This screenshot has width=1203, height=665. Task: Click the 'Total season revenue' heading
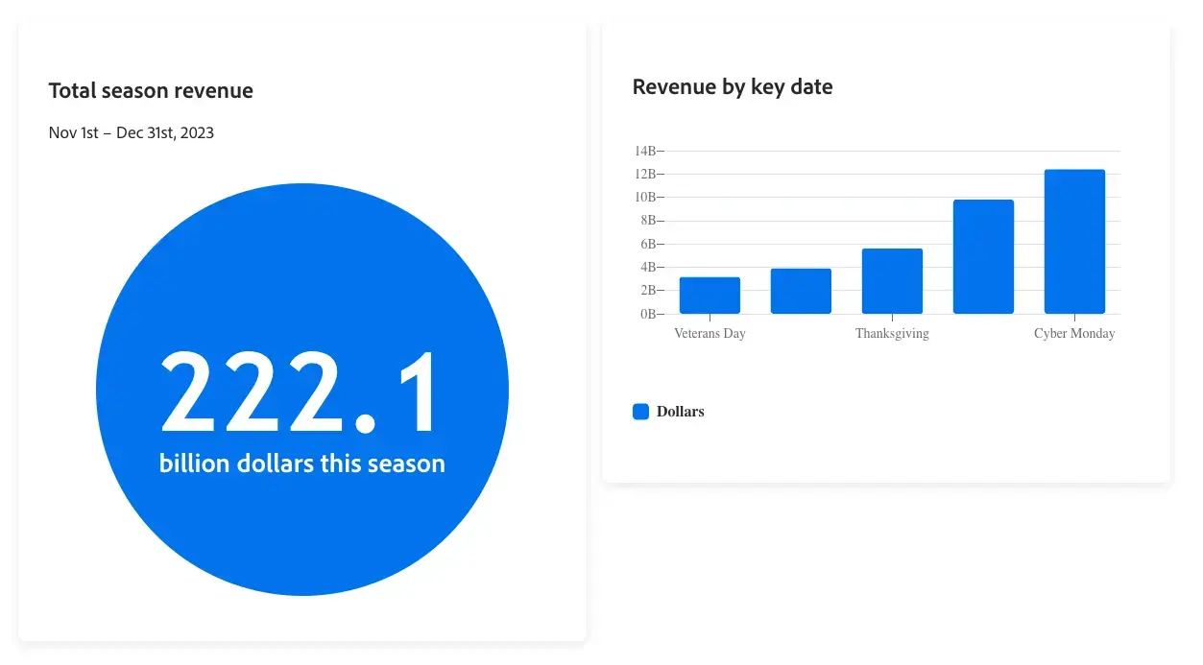[x=151, y=90]
